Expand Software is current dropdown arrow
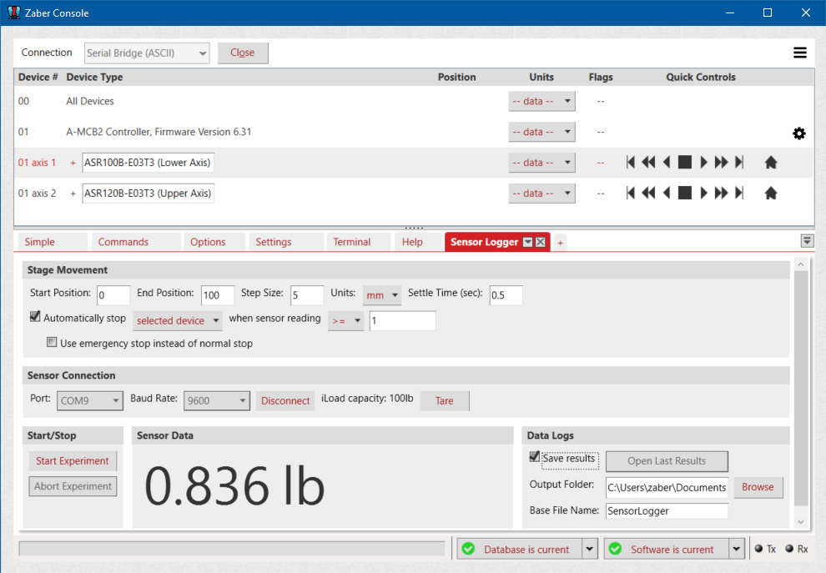The image size is (826, 573). (x=737, y=549)
